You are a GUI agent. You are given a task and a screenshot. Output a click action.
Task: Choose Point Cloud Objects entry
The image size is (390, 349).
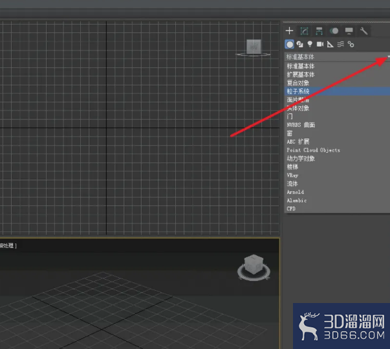(337, 150)
